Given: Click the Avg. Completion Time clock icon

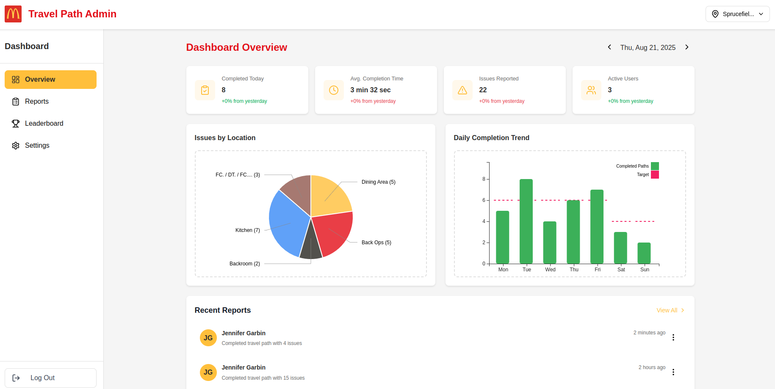Looking at the screenshot, I should 334,90.
